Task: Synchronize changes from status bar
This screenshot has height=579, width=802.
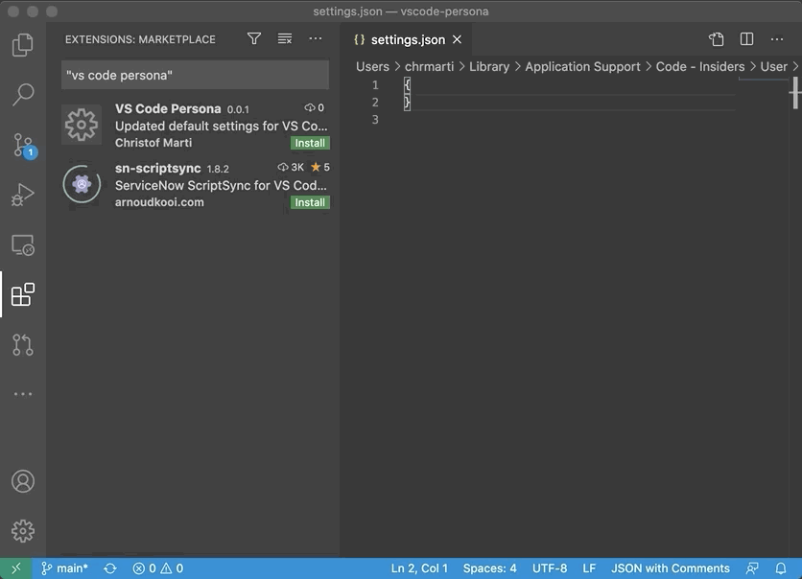Action: click(110, 568)
